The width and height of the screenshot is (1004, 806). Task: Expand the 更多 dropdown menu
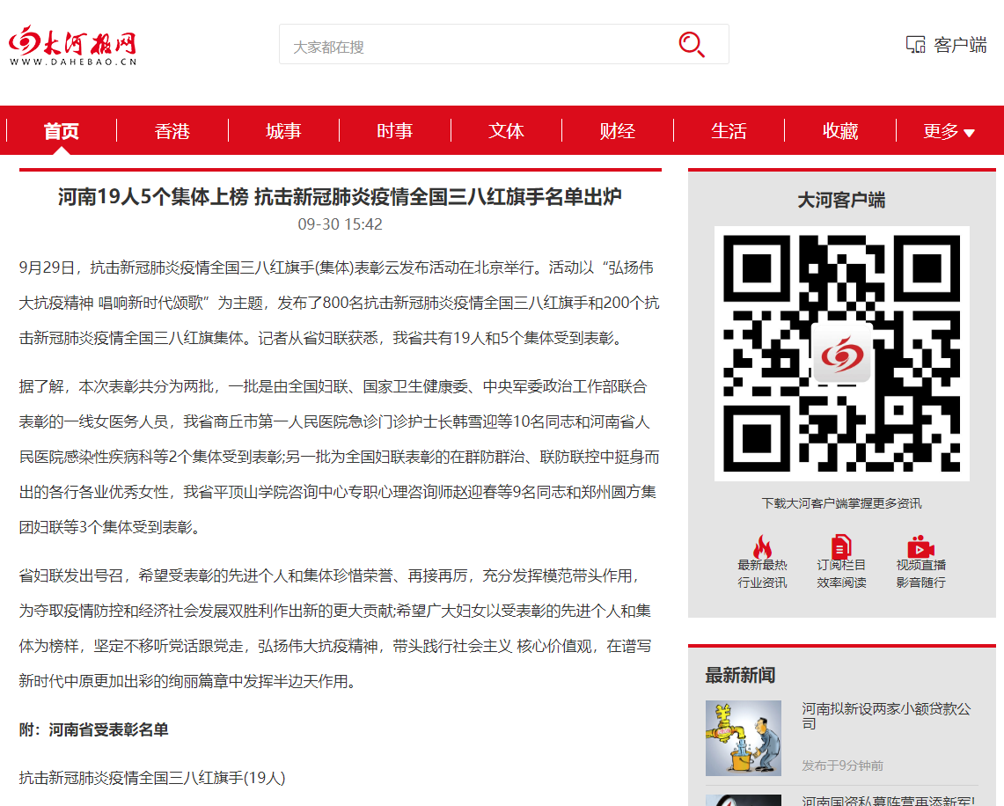949,131
